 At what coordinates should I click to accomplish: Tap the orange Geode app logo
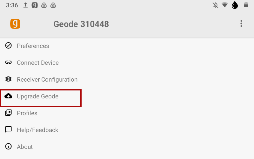tap(15, 24)
